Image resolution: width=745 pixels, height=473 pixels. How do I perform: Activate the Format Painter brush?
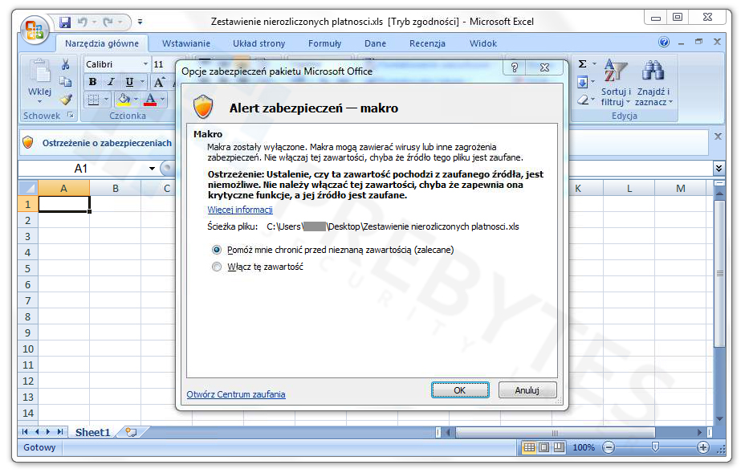click(66, 100)
